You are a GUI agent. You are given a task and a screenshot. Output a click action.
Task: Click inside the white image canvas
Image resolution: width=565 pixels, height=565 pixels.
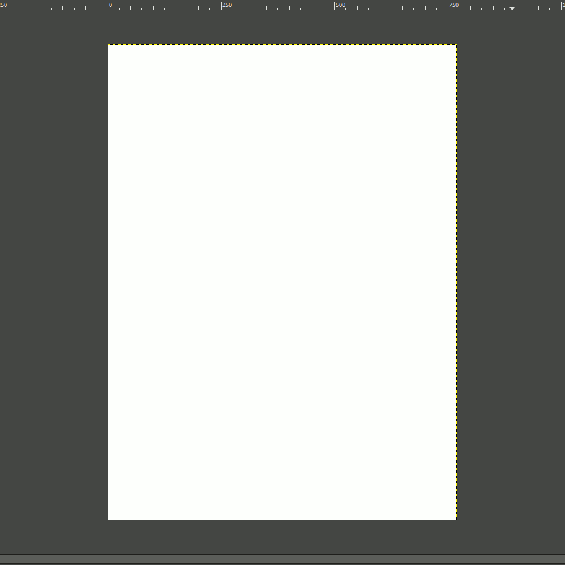282,282
